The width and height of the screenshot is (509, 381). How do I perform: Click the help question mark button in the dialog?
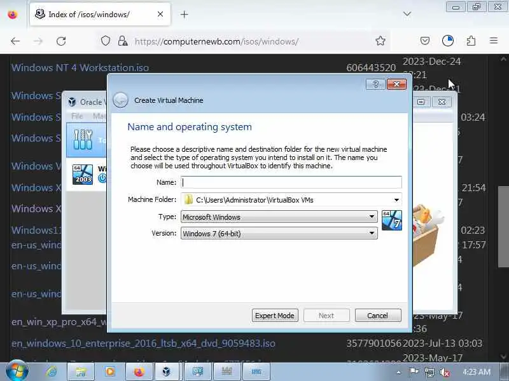tap(375, 84)
